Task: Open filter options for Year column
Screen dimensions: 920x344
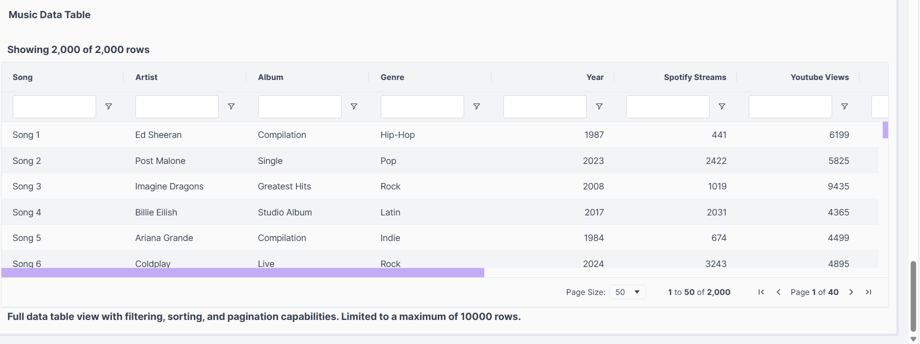Action: point(599,106)
